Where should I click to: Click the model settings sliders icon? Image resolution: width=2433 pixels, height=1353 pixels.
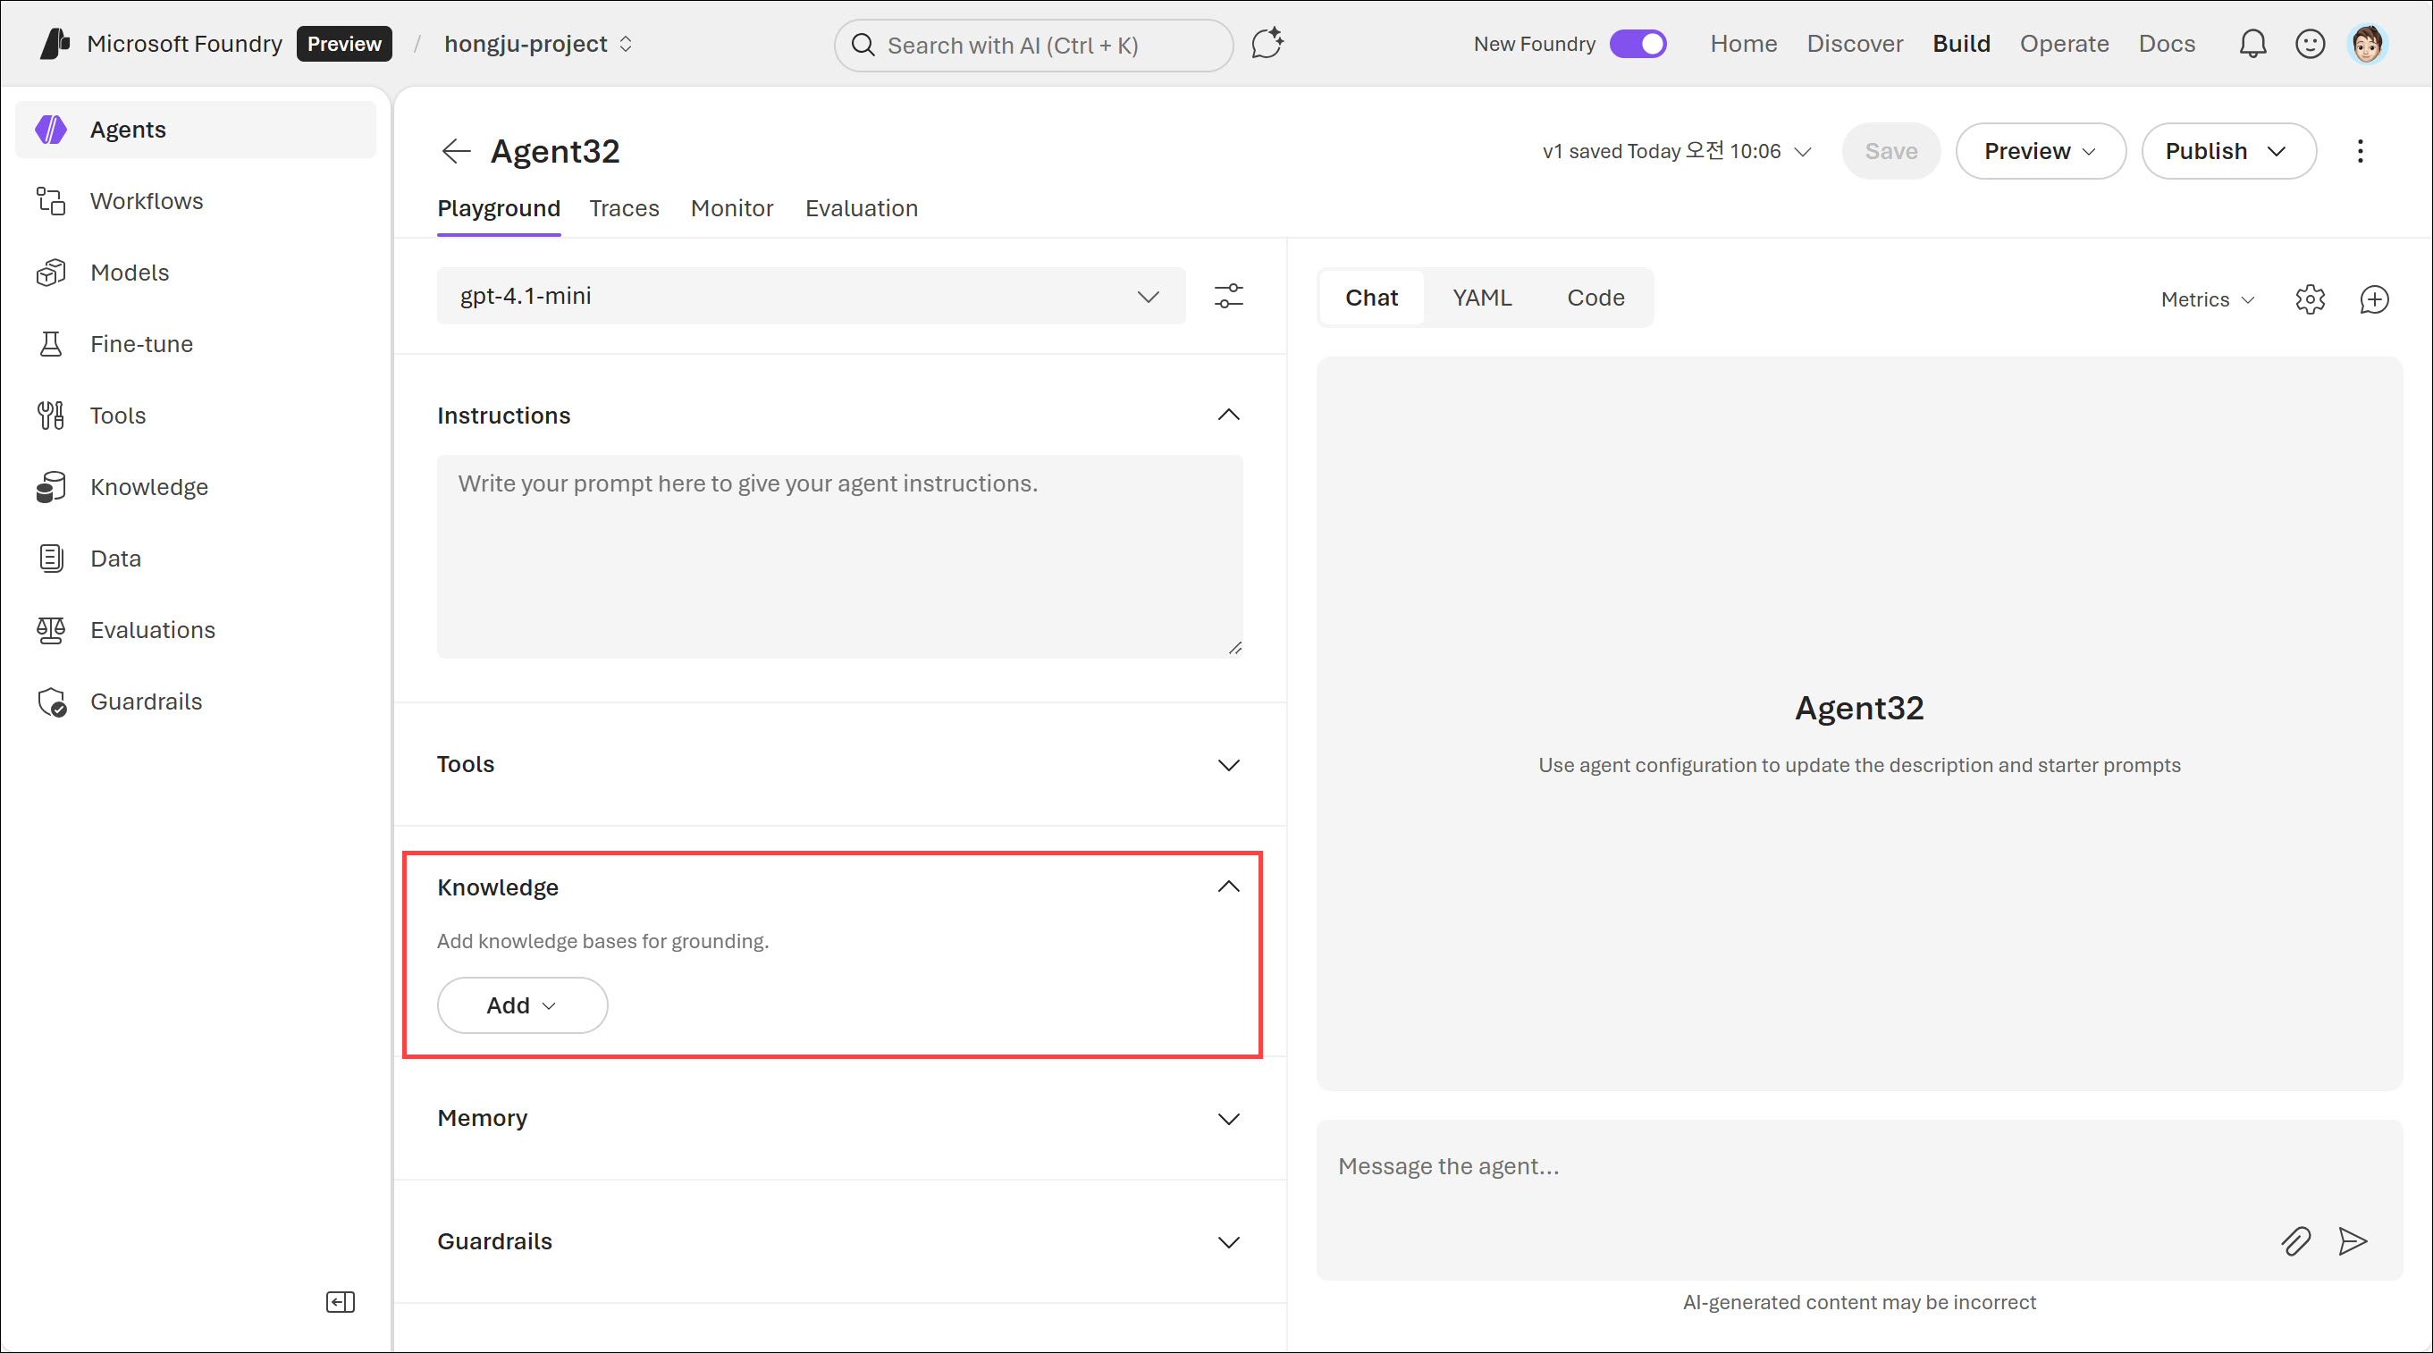pos(1228,297)
